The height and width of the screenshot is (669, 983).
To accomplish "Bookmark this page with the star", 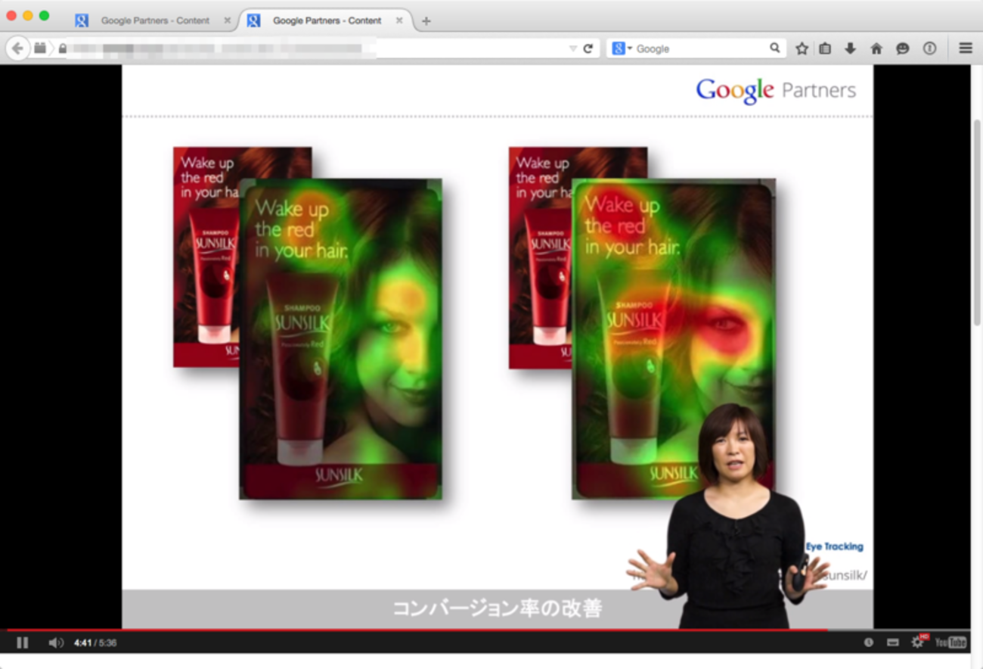I will (802, 48).
